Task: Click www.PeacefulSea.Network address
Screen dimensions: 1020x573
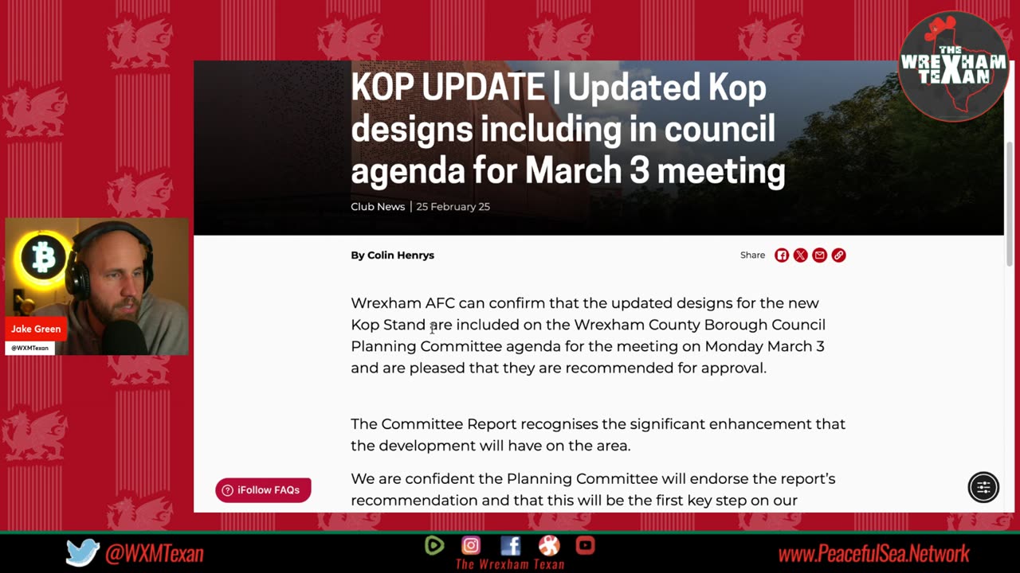Action: (x=873, y=554)
